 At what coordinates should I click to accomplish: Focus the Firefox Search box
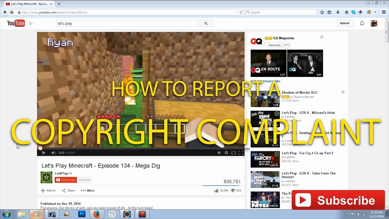[281, 12]
